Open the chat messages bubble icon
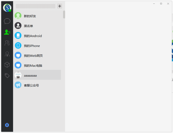 click(7, 21)
